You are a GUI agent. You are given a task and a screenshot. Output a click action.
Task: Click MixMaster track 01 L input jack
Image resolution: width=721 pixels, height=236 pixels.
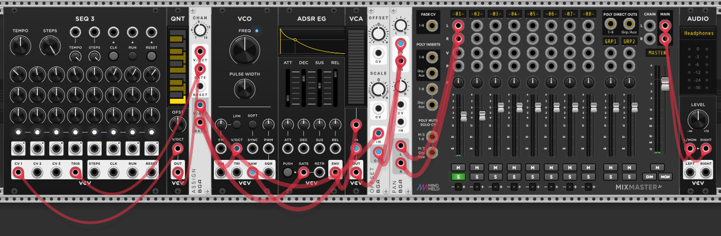458,26
